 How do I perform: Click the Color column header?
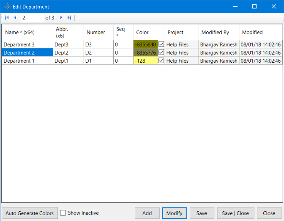(145, 32)
